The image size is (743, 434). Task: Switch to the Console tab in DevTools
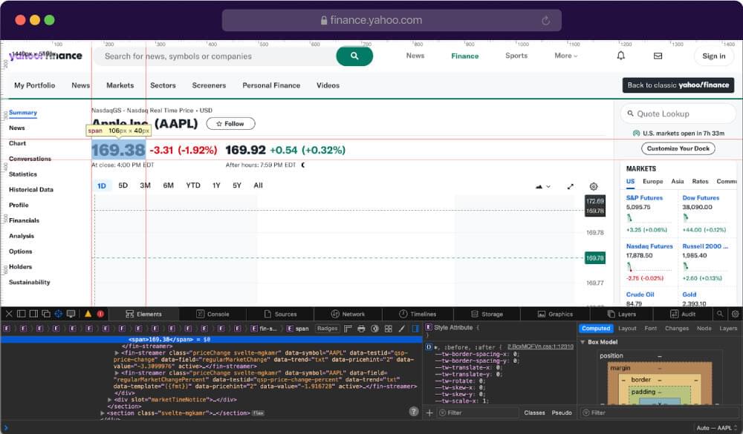tap(215, 313)
